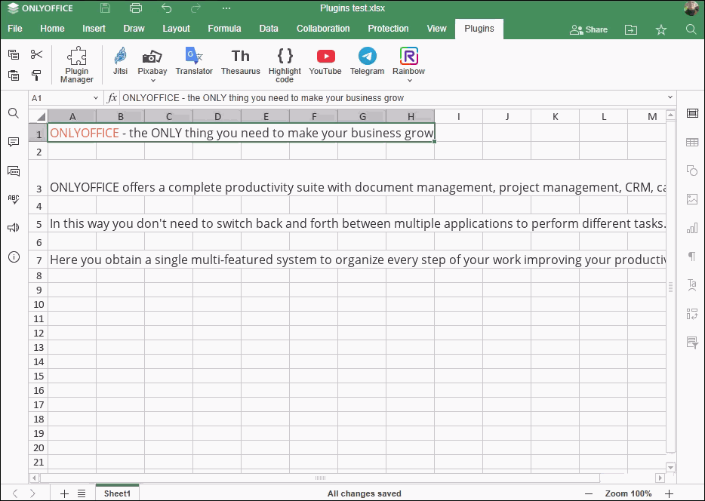Launch the Telegram plugin

367,60
